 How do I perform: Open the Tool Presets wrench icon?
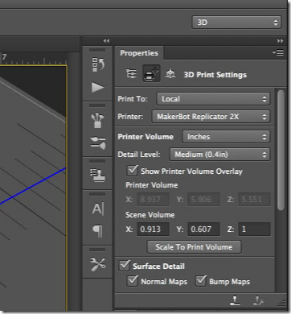pyautogui.click(x=98, y=264)
